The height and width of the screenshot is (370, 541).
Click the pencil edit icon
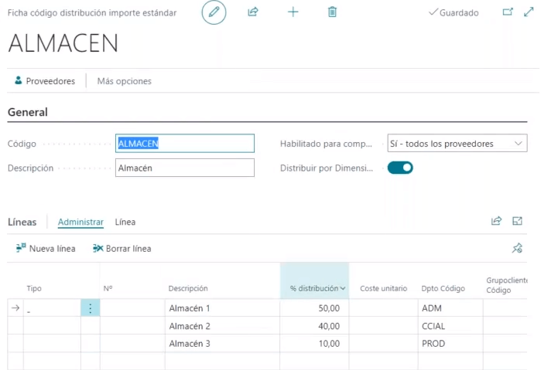[x=214, y=12]
